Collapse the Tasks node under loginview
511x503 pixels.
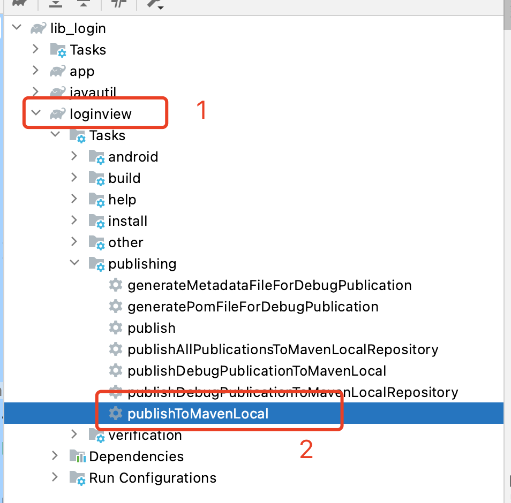click(55, 134)
